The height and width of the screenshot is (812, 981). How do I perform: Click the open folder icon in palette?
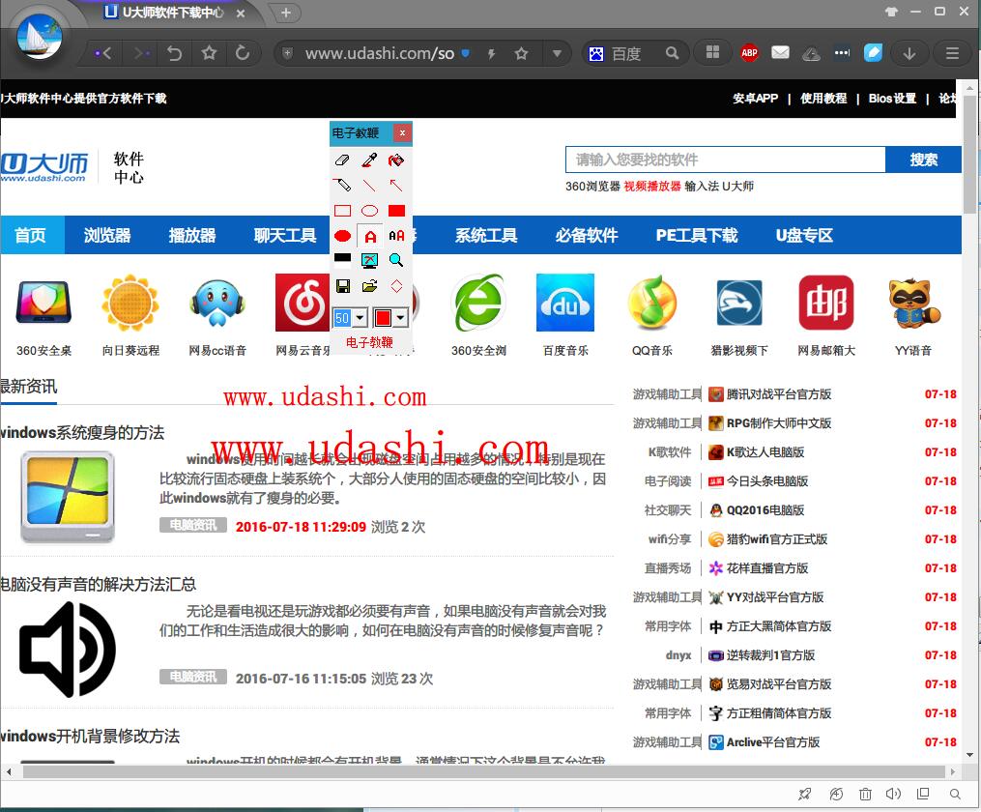point(369,286)
